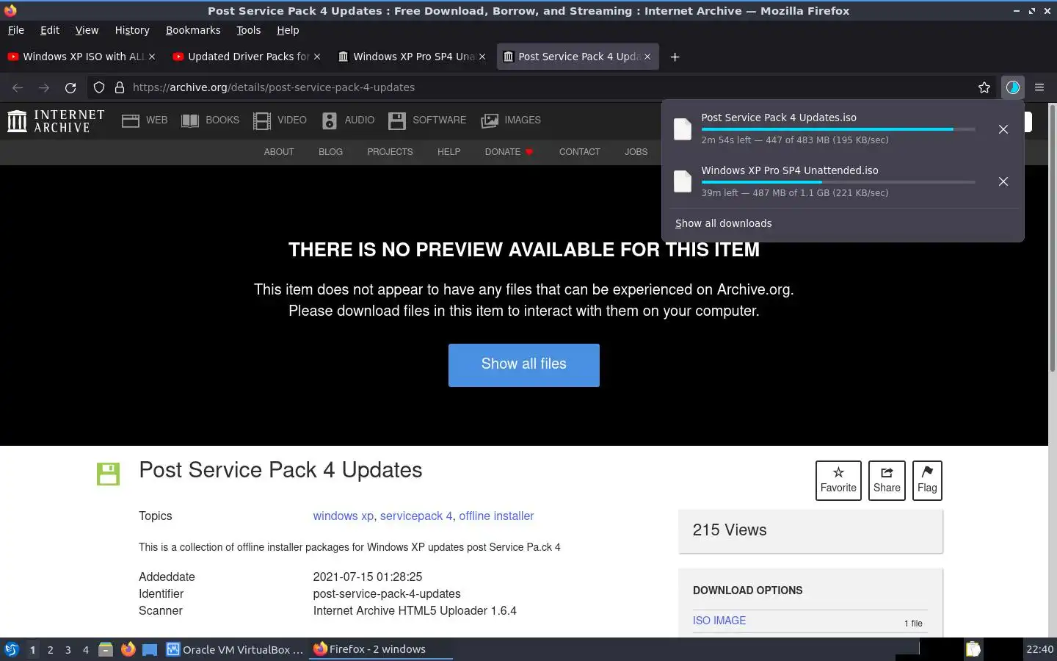Switch to workspace 2 in taskbar

click(x=50, y=649)
